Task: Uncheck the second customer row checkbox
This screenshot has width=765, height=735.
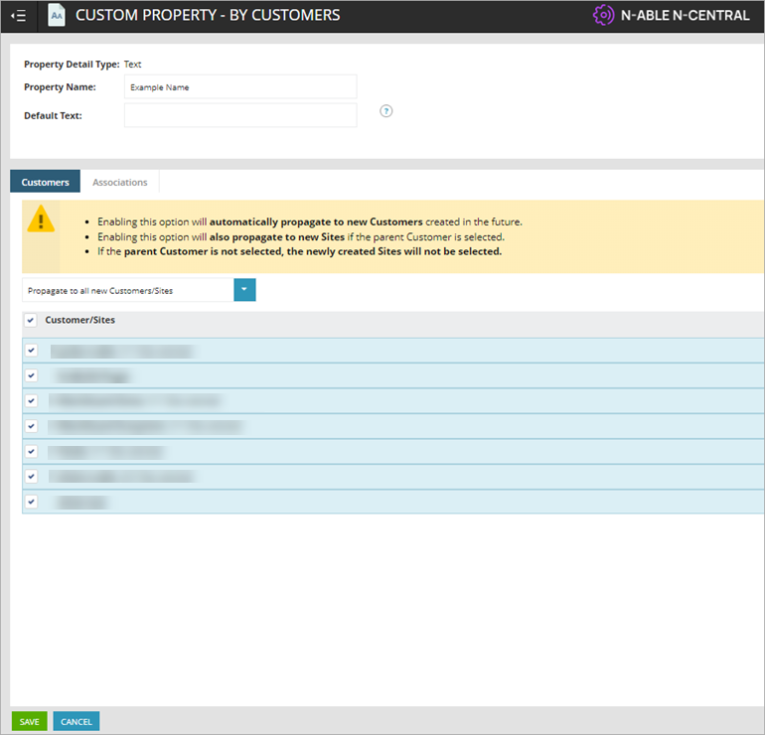Action: click(x=32, y=375)
